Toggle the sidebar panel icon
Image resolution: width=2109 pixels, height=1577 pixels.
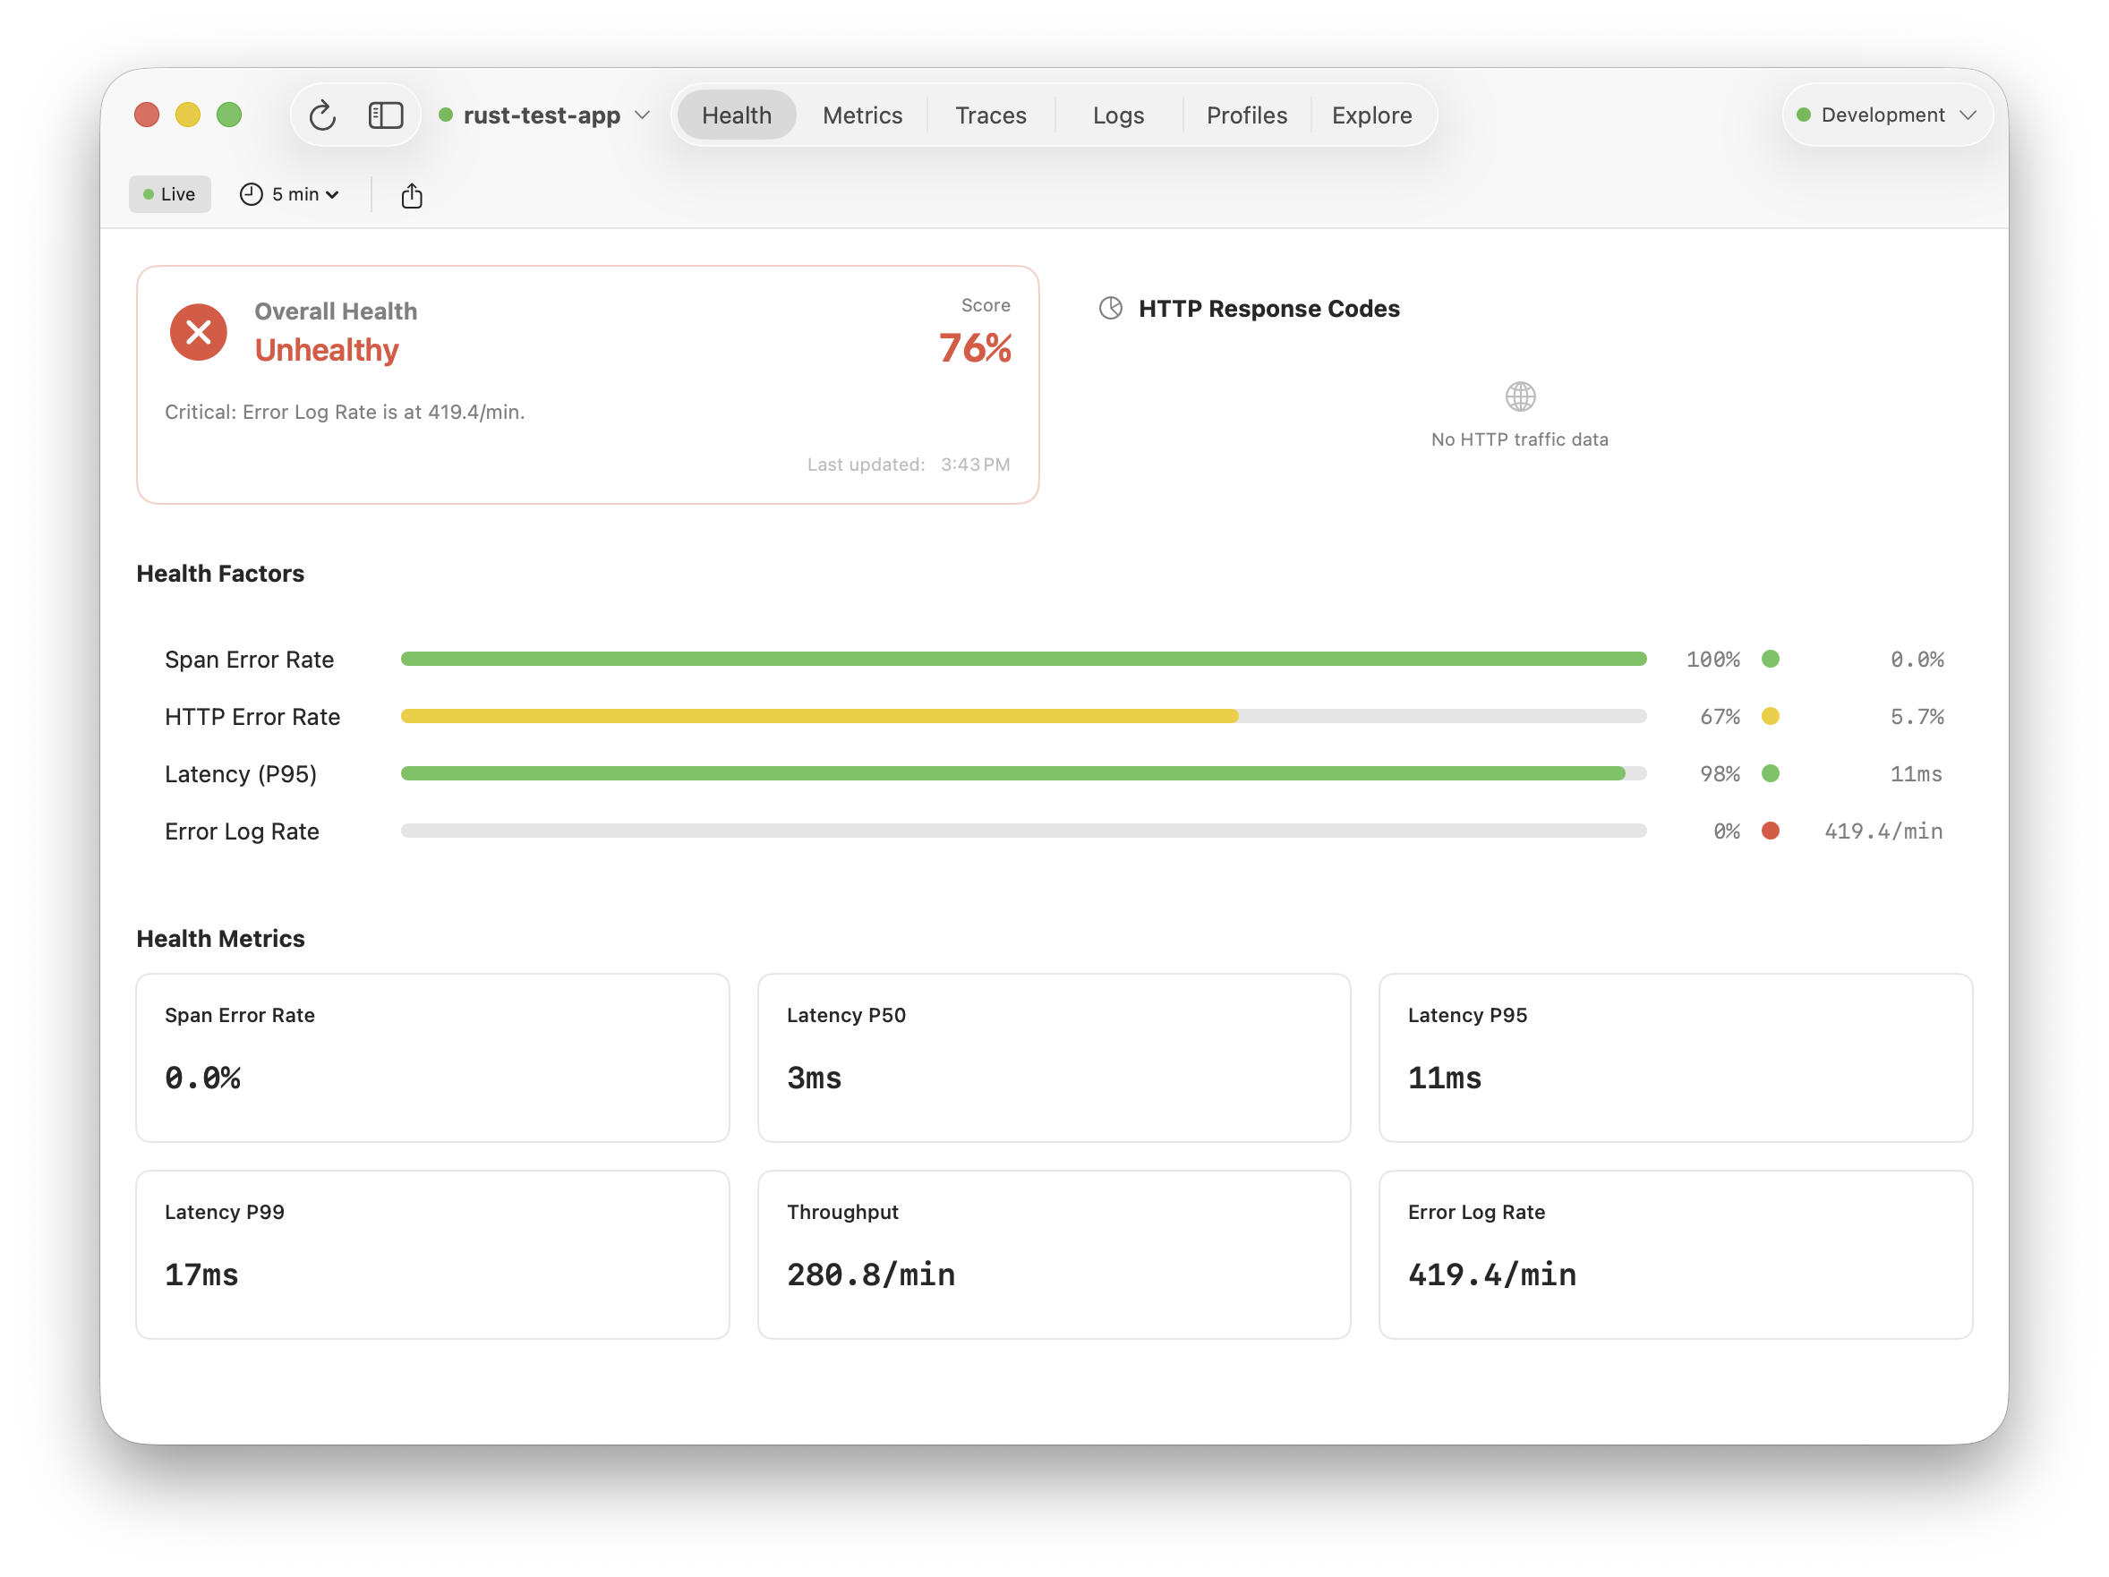pos(385,115)
